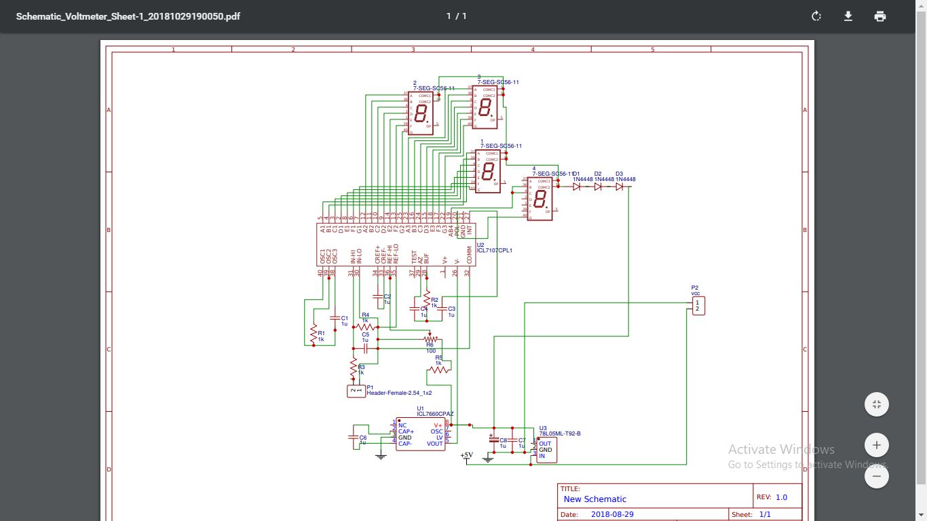Click the 7-segment display number 2
This screenshot has width=927, height=521.
point(421,113)
